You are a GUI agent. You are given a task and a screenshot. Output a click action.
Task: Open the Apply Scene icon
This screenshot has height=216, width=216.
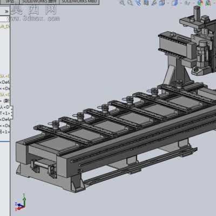208,3
